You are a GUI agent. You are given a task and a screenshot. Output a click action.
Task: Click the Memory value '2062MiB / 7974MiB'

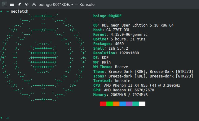pyautogui.click(x=129, y=95)
